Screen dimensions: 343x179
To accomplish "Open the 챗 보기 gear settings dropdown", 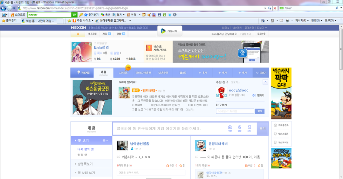I will click(105, 140).
